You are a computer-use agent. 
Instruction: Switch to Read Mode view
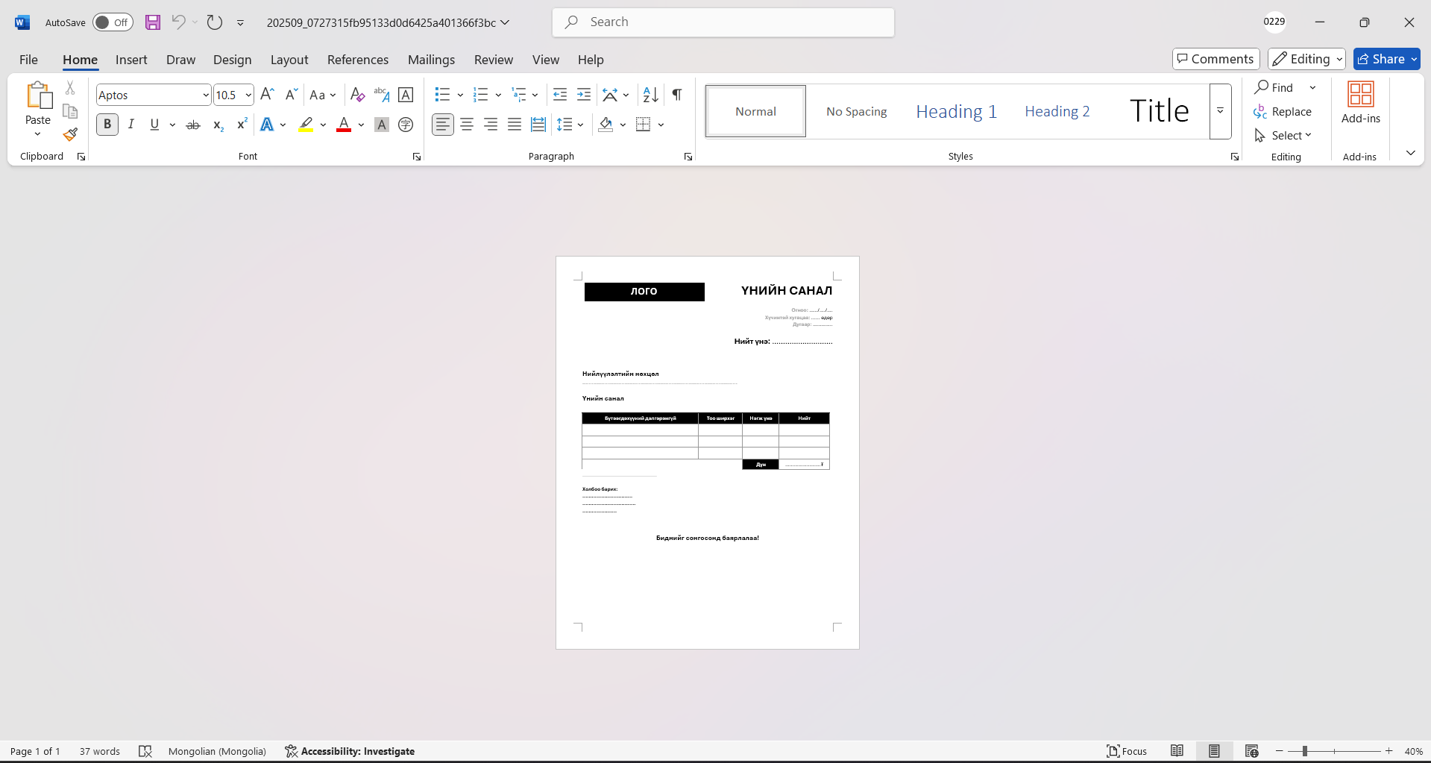click(1177, 751)
